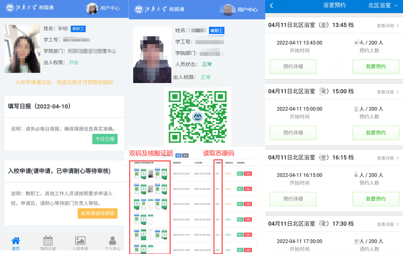Screen dimensions: 403x254
Task: Open 我的日报 calendar icon in bottom bar
Action: [x=48, y=241]
